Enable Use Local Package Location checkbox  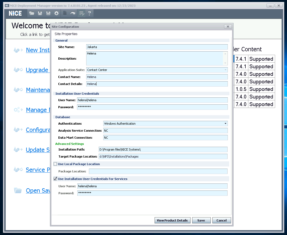55,164
